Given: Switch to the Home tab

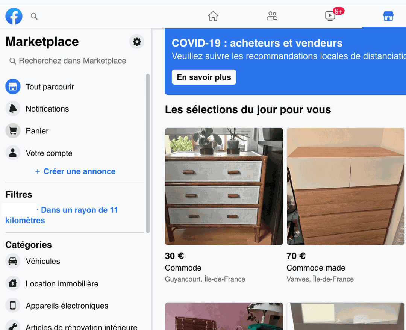Looking at the screenshot, I should (x=213, y=16).
